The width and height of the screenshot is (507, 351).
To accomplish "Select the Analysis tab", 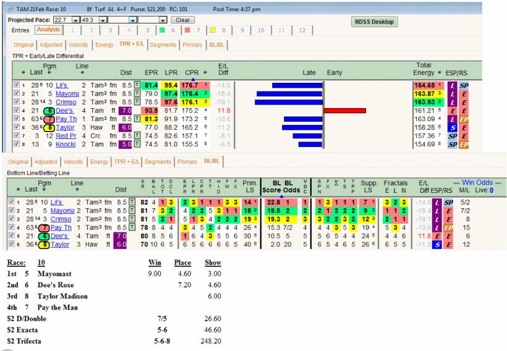I will (48, 30).
